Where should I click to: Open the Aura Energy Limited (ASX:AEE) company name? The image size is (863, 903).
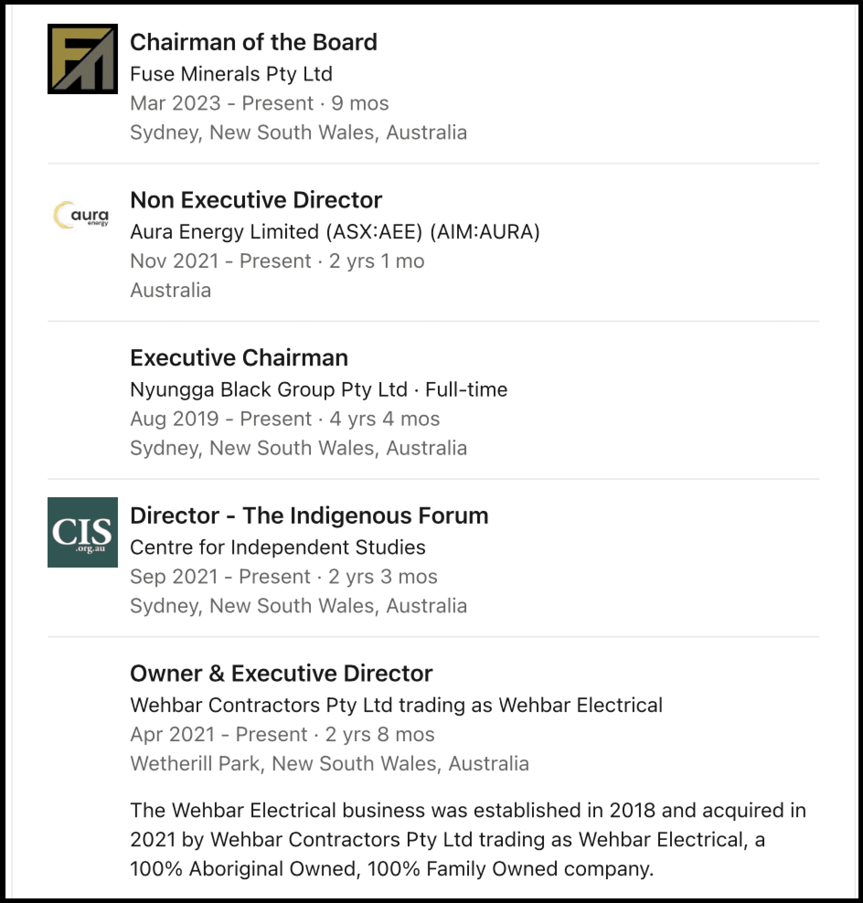335,232
